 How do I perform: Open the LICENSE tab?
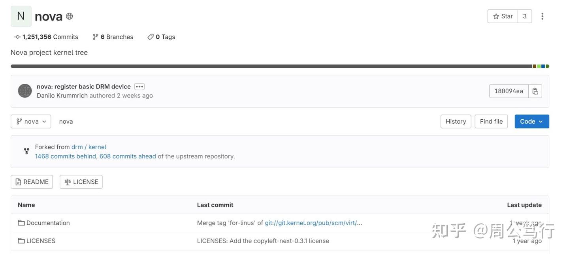pos(81,181)
